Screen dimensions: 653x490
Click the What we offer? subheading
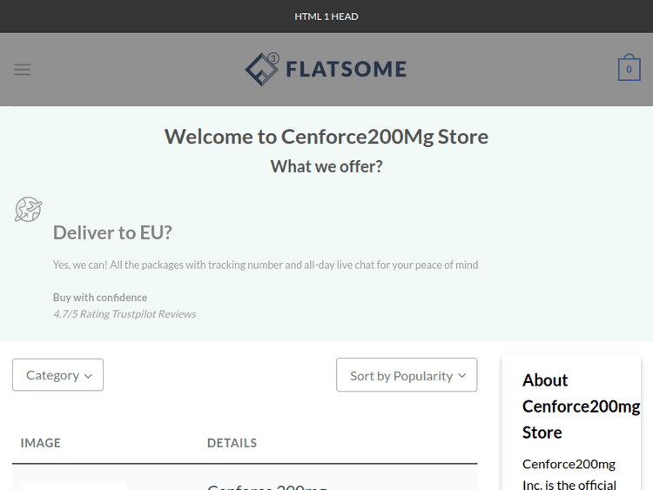click(x=326, y=166)
